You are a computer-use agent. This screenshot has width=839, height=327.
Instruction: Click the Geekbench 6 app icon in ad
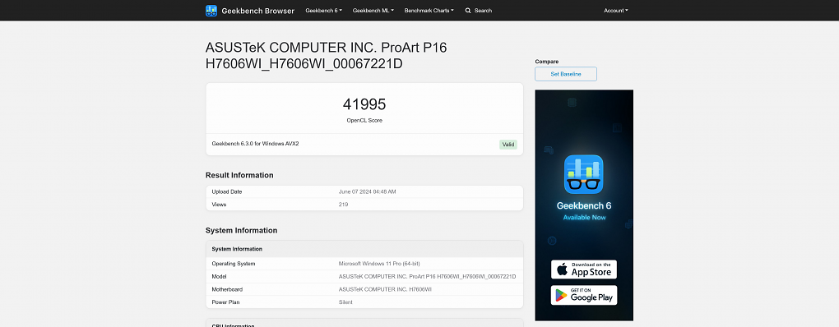coord(584,174)
